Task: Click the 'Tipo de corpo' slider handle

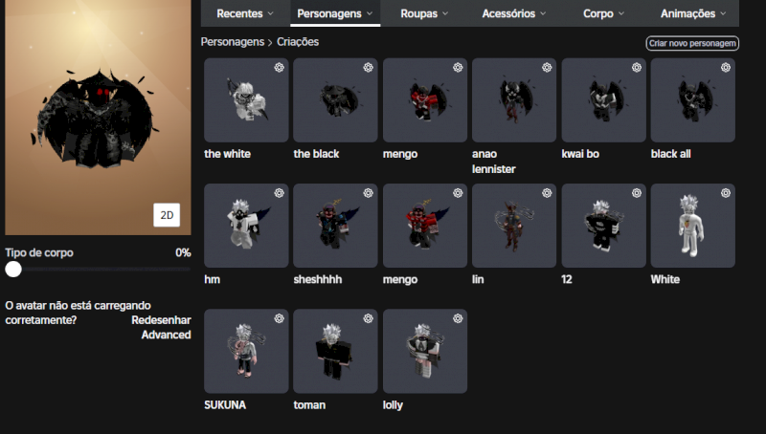Action: click(13, 270)
